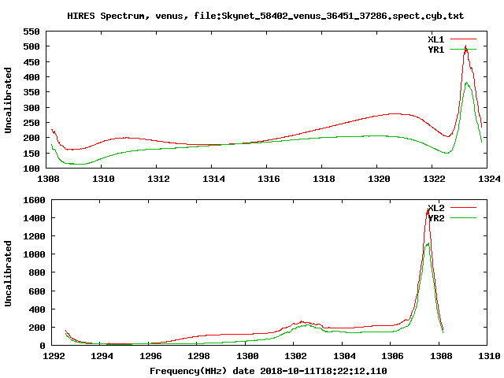Click the 1306 frequency tick label
504x378 pixels.
392,356
